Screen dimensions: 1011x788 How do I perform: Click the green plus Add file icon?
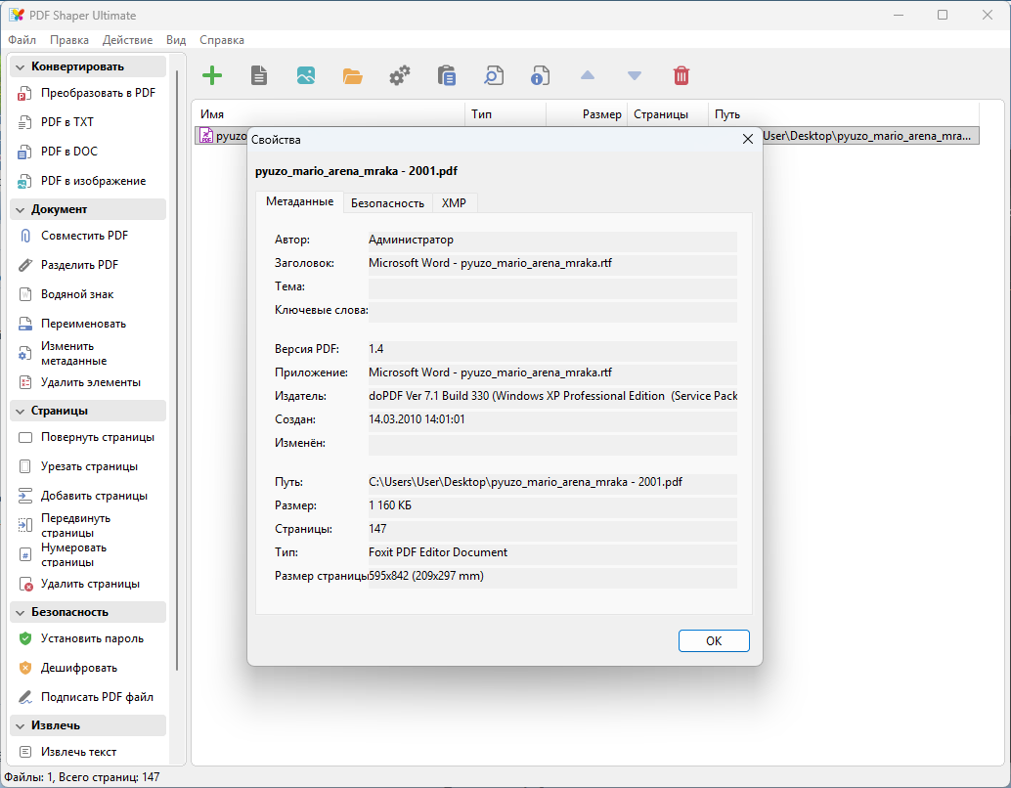point(212,75)
